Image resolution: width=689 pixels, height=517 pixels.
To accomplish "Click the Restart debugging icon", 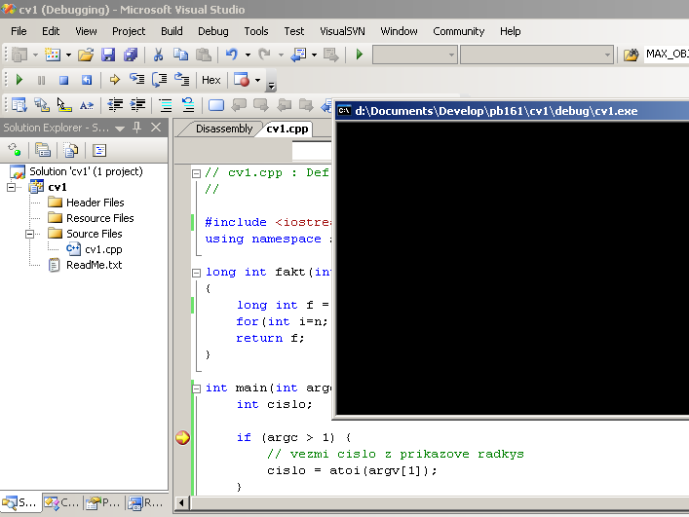I will (x=87, y=80).
